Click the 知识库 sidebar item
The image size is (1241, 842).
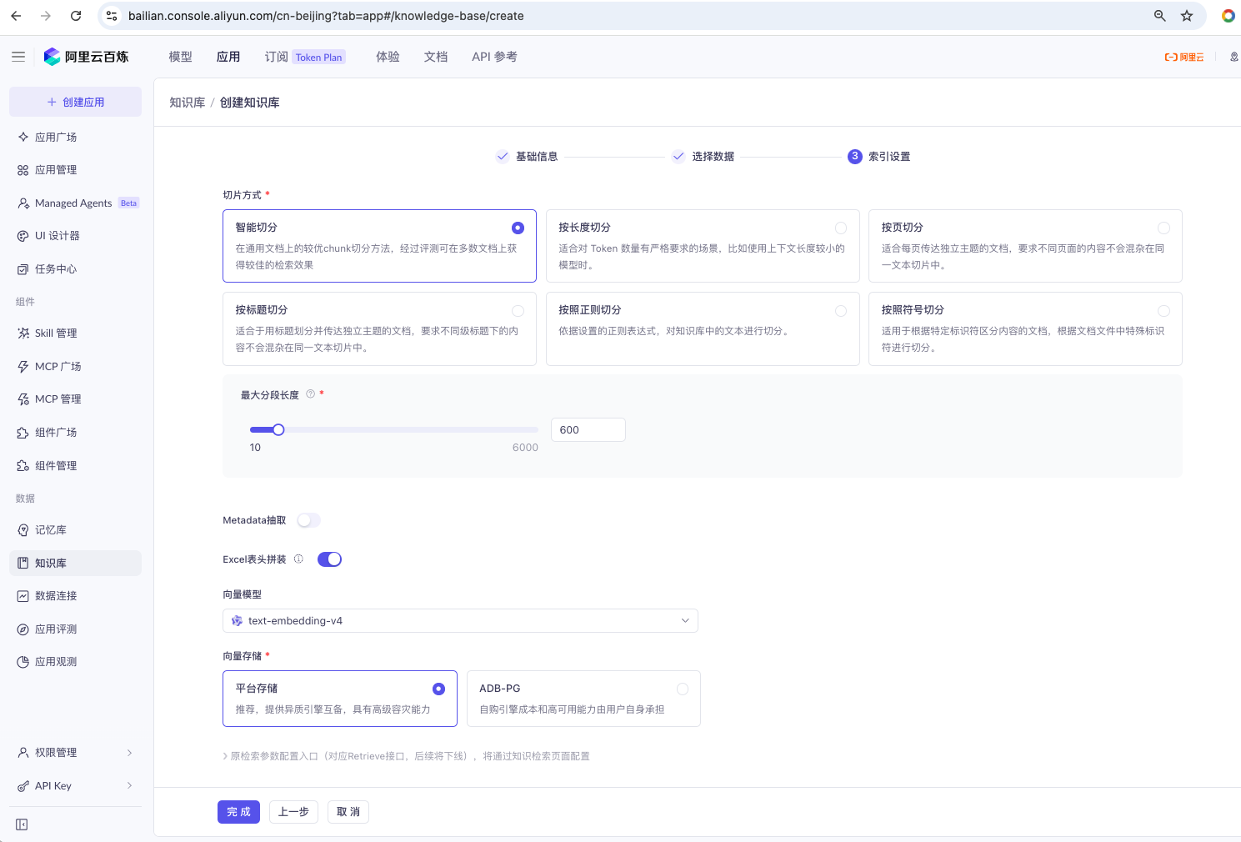76,564
